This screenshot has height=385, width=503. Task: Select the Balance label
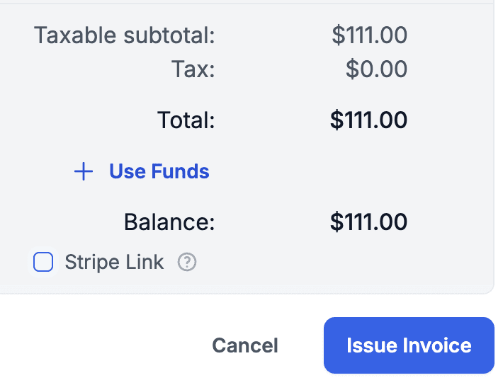pyautogui.click(x=169, y=222)
